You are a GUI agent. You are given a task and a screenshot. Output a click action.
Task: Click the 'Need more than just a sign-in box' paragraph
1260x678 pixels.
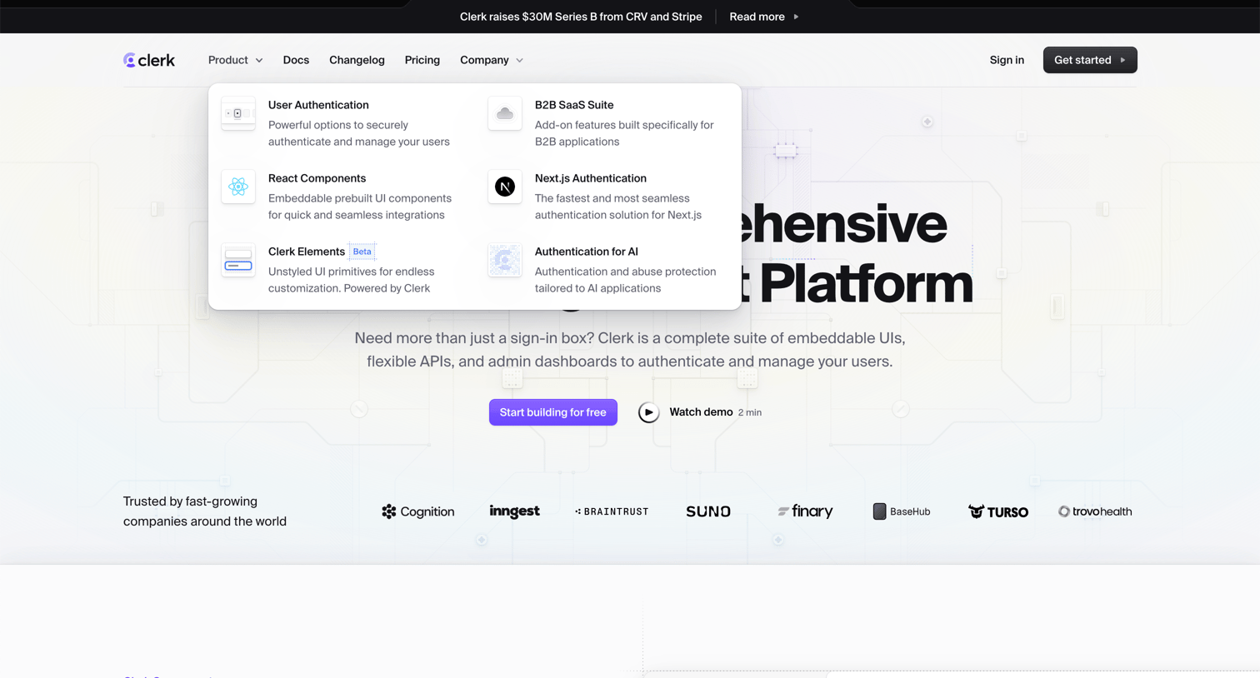[630, 350]
